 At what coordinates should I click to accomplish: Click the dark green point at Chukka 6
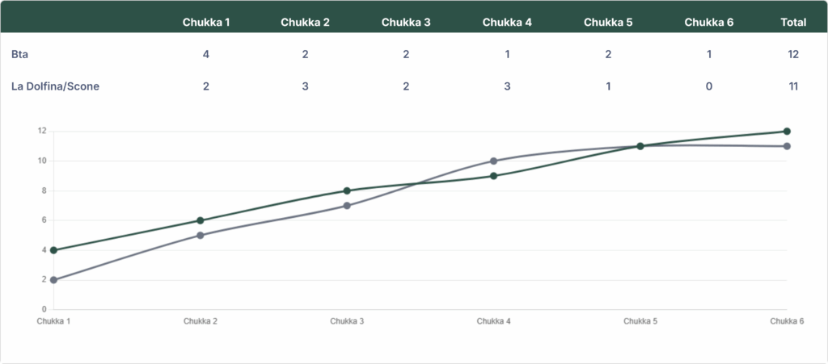(787, 132)
